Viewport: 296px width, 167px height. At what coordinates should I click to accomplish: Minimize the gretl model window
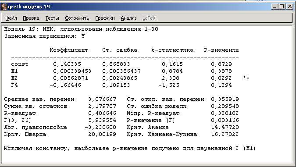coord(275,7)
